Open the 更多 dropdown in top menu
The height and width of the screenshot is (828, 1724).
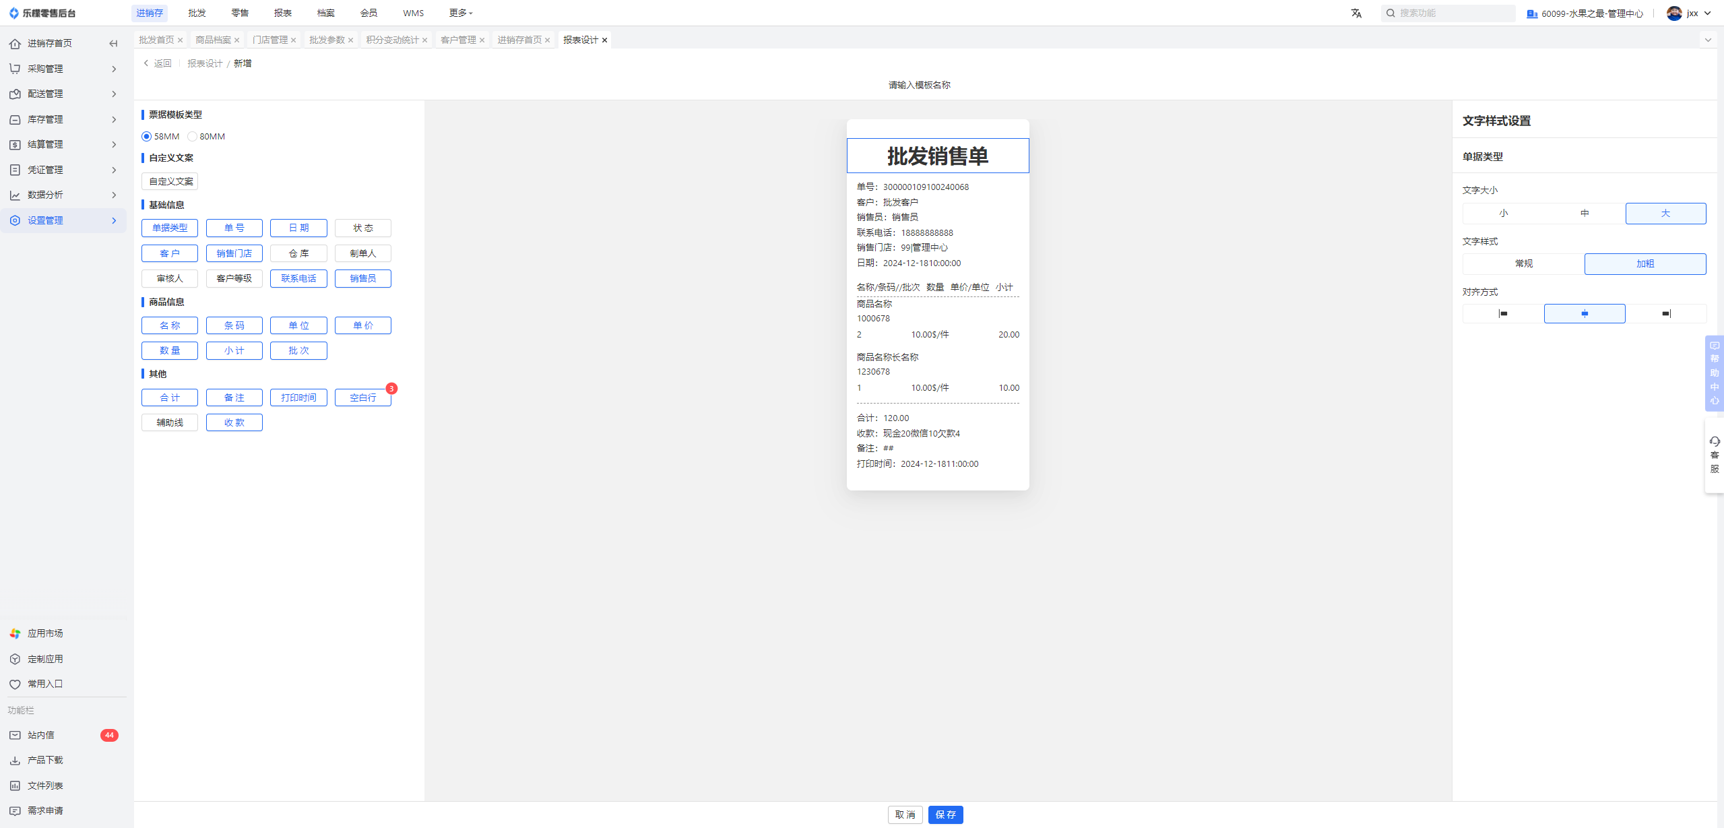[461, 13]
